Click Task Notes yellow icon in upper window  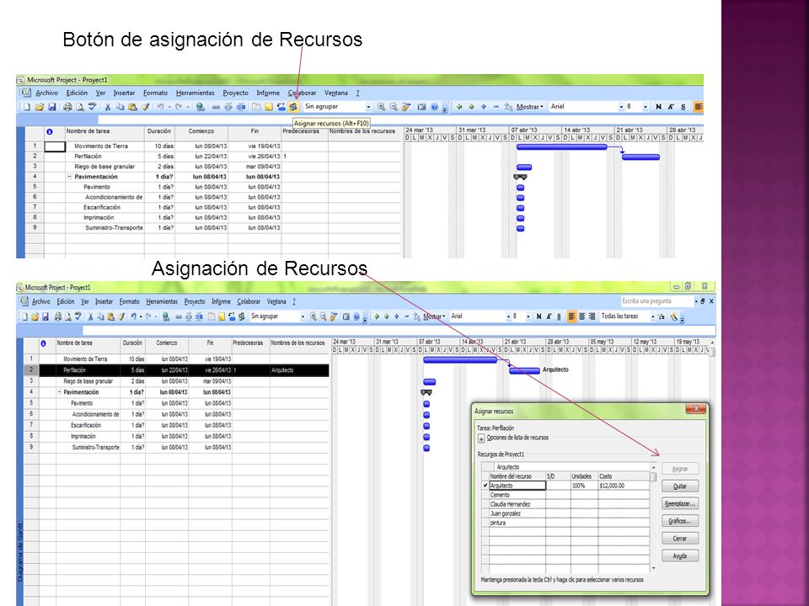point(269,107)
